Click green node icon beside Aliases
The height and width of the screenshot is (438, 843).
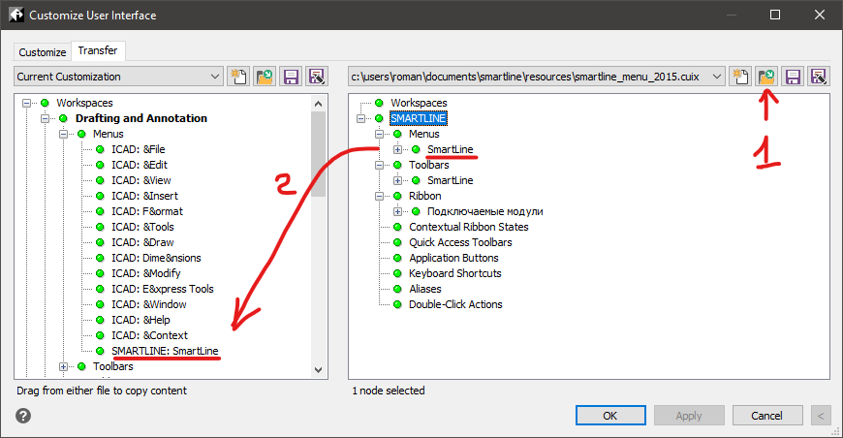397,289
